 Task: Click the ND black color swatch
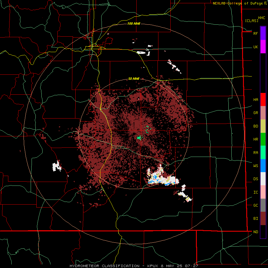pyautogui.click(x=263, y=232)
